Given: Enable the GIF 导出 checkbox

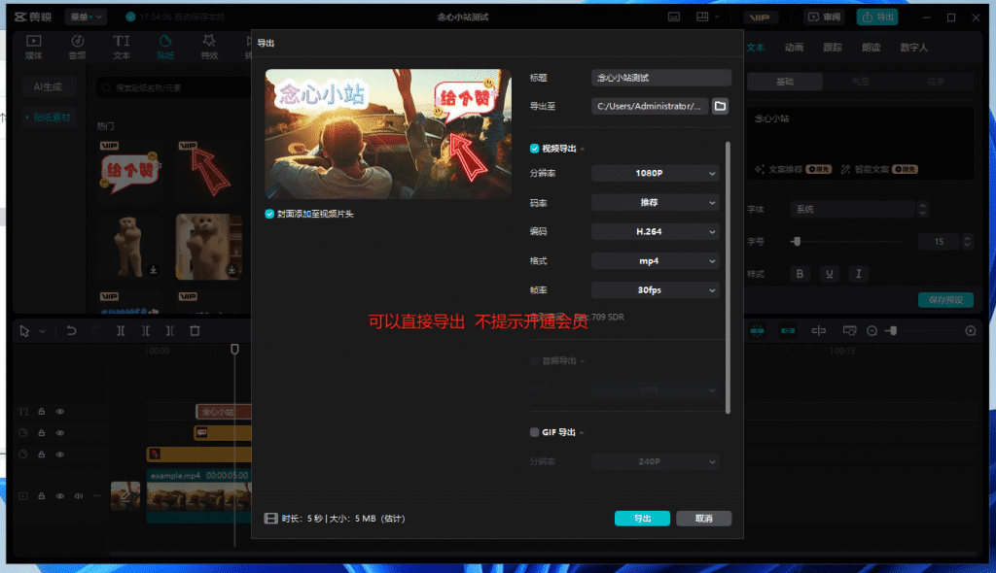Looking at the screenshot, I should coord(534,432).
